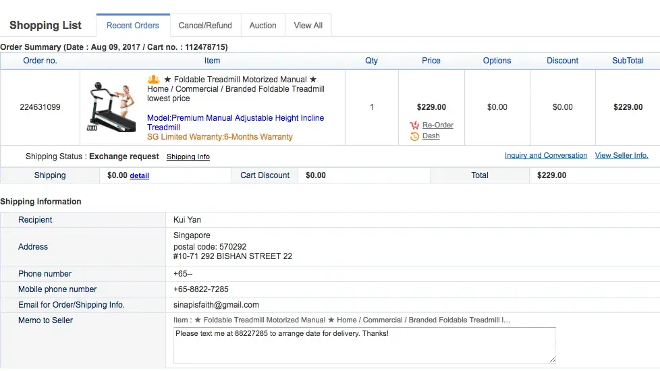The height and width of the screenshot is (371, 660).
Task: Click order number 224631099
Action: [x=40, y=107]
